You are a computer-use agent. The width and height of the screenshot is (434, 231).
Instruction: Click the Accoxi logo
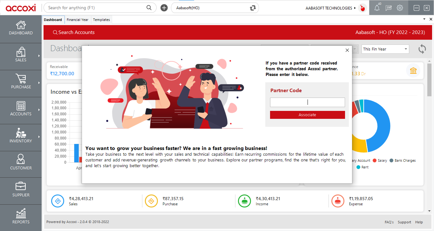click(21, 8)
